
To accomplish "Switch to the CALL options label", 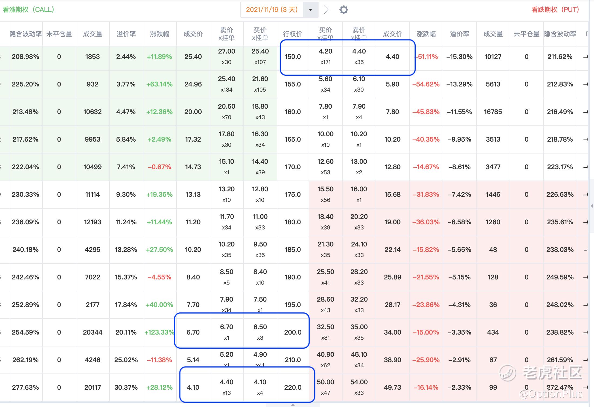I will 28,10.
